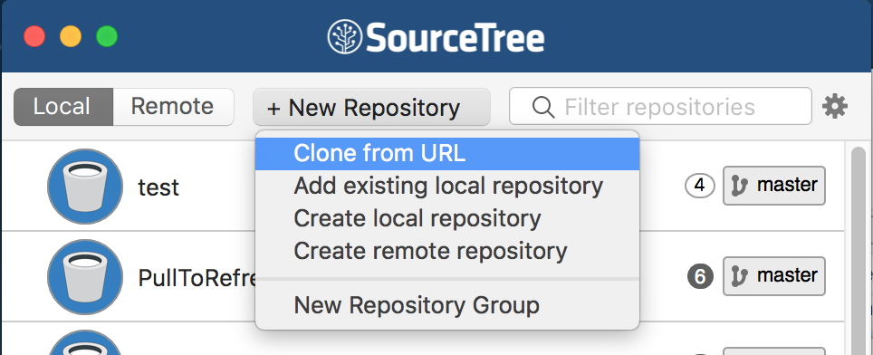Open the + New Repository dropdown

click(371, 107)
